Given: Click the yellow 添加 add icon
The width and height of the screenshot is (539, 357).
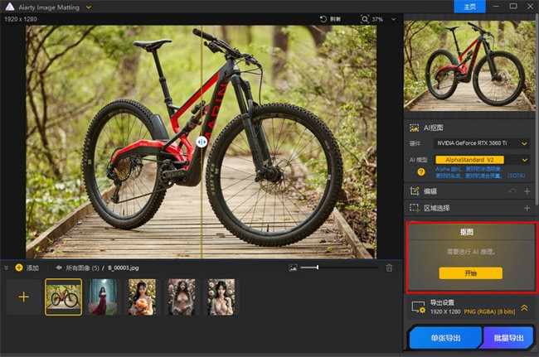Looking at the screenshot, I should (19, 268).
